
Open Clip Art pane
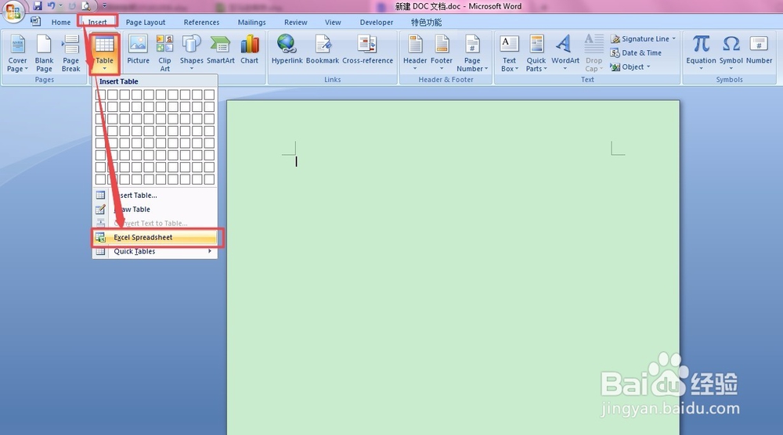(x=164, y=53)
